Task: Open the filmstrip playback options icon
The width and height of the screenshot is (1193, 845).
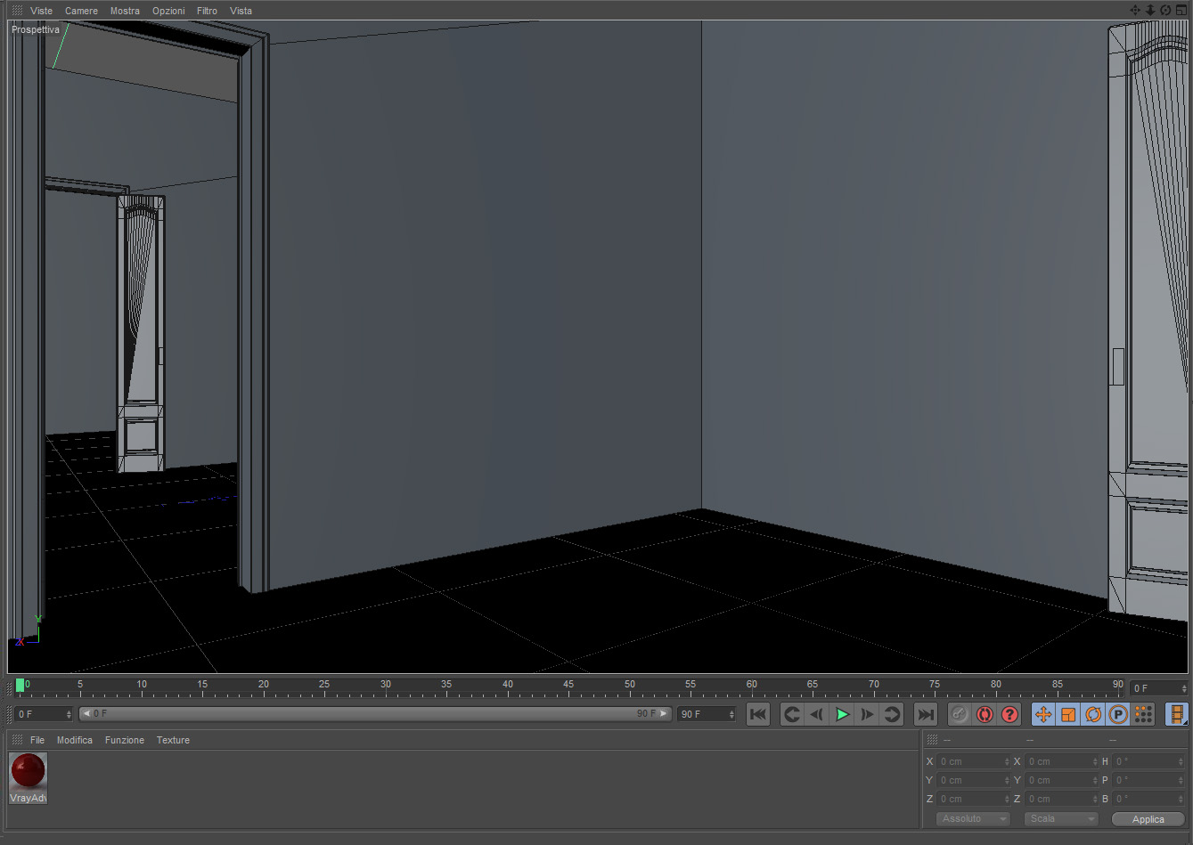Action: (x=1177, y=714)
